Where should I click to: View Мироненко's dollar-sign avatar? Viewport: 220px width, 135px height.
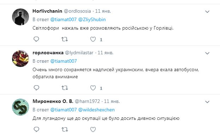click(x=21, y=107)
